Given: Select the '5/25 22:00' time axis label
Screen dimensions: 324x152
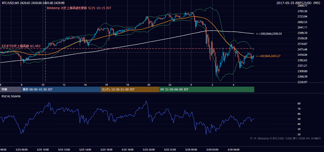Looking at the screenshot, I should [x=170, y=150].
